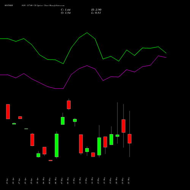Click the open value O: 1.84
This screenshot has height=190, width=190.
coord(66,13)
